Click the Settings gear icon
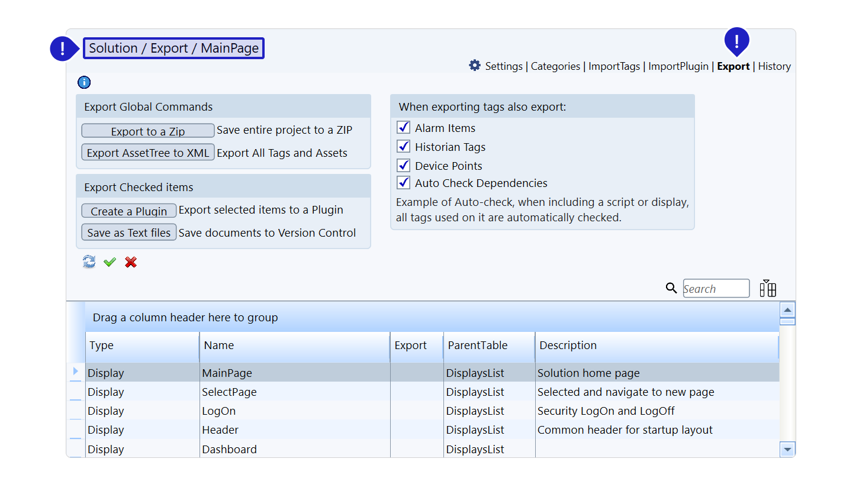The width and height of the screenshot is (843, 481). [475, 66]
